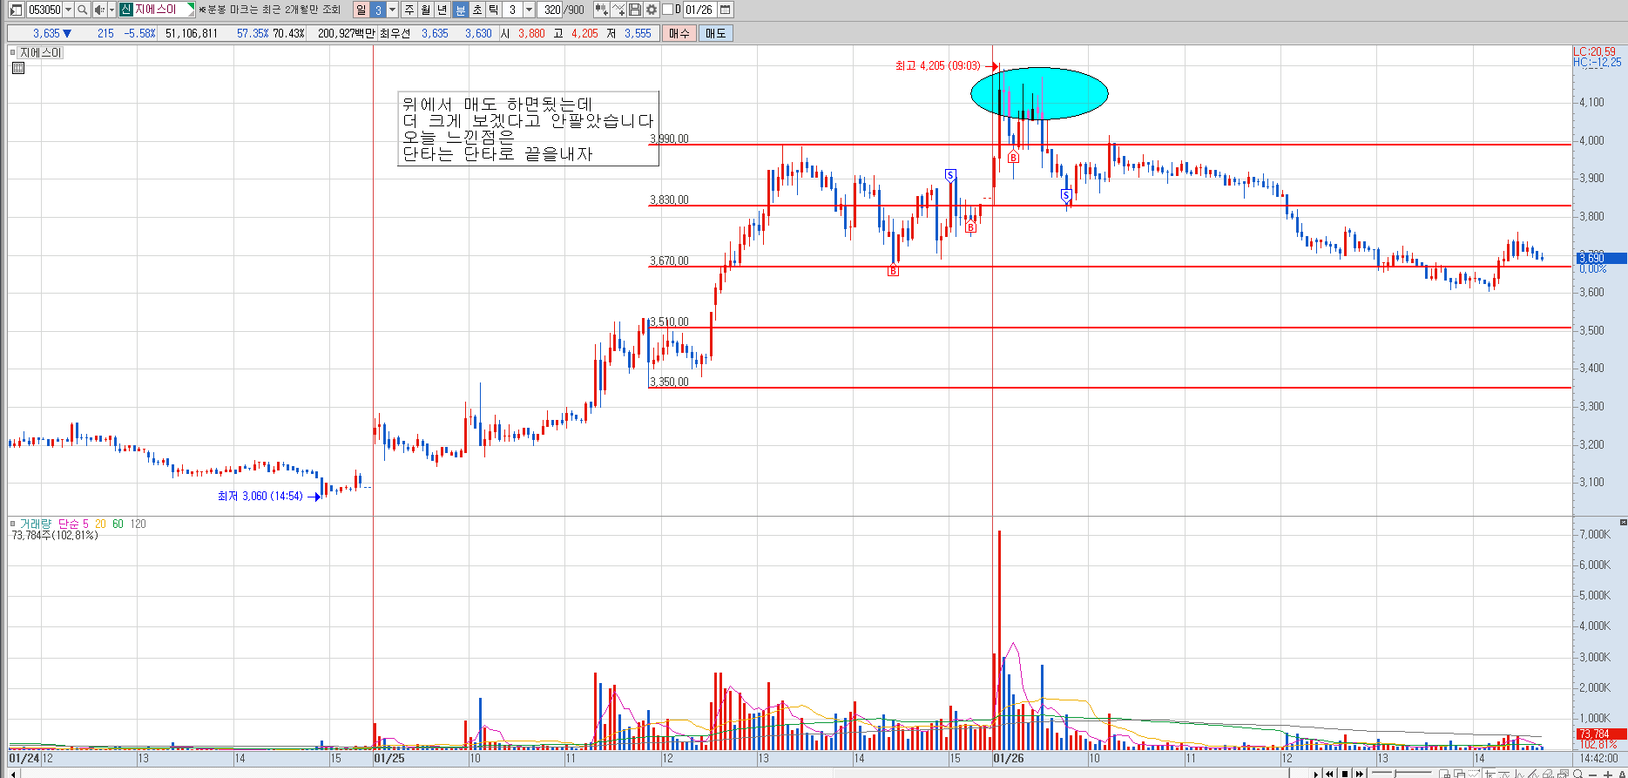
Task: Click the play button in bottom replay controls
Action: pyautogui.click(x=1316, y=774)
